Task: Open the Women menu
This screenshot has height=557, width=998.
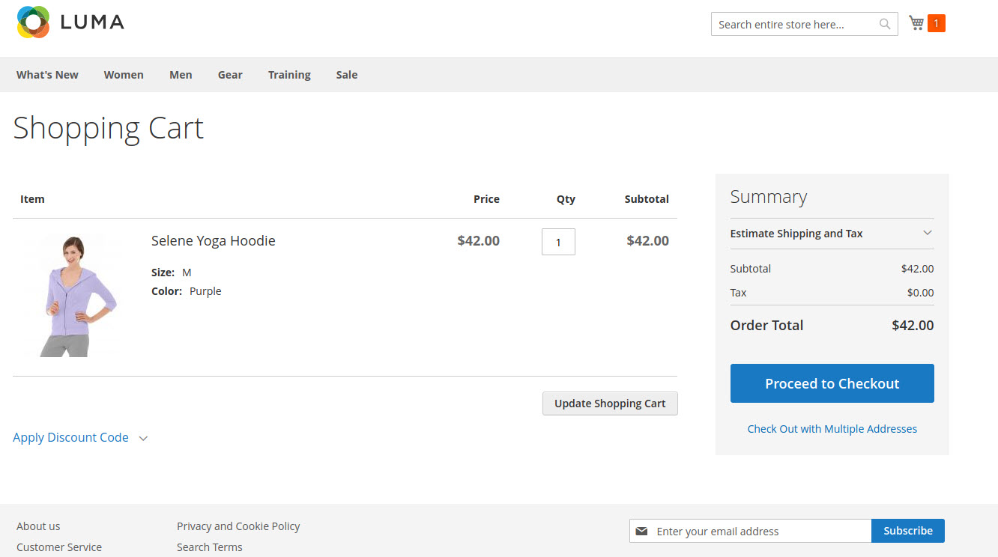Action: pyautogui.click(x=124, y=75)
